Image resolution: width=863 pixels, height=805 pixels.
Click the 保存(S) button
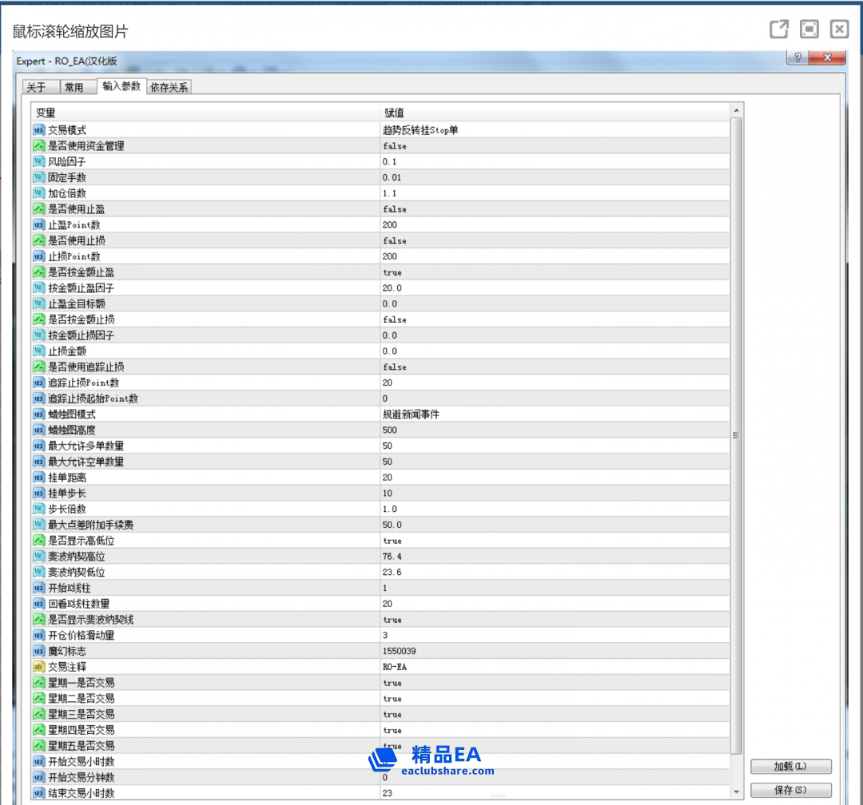click(790, 790)
